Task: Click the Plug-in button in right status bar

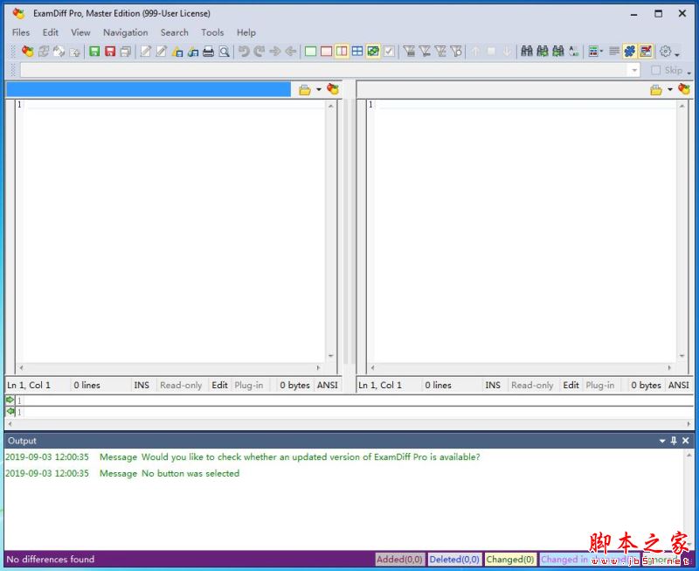Action: point(600,385)
